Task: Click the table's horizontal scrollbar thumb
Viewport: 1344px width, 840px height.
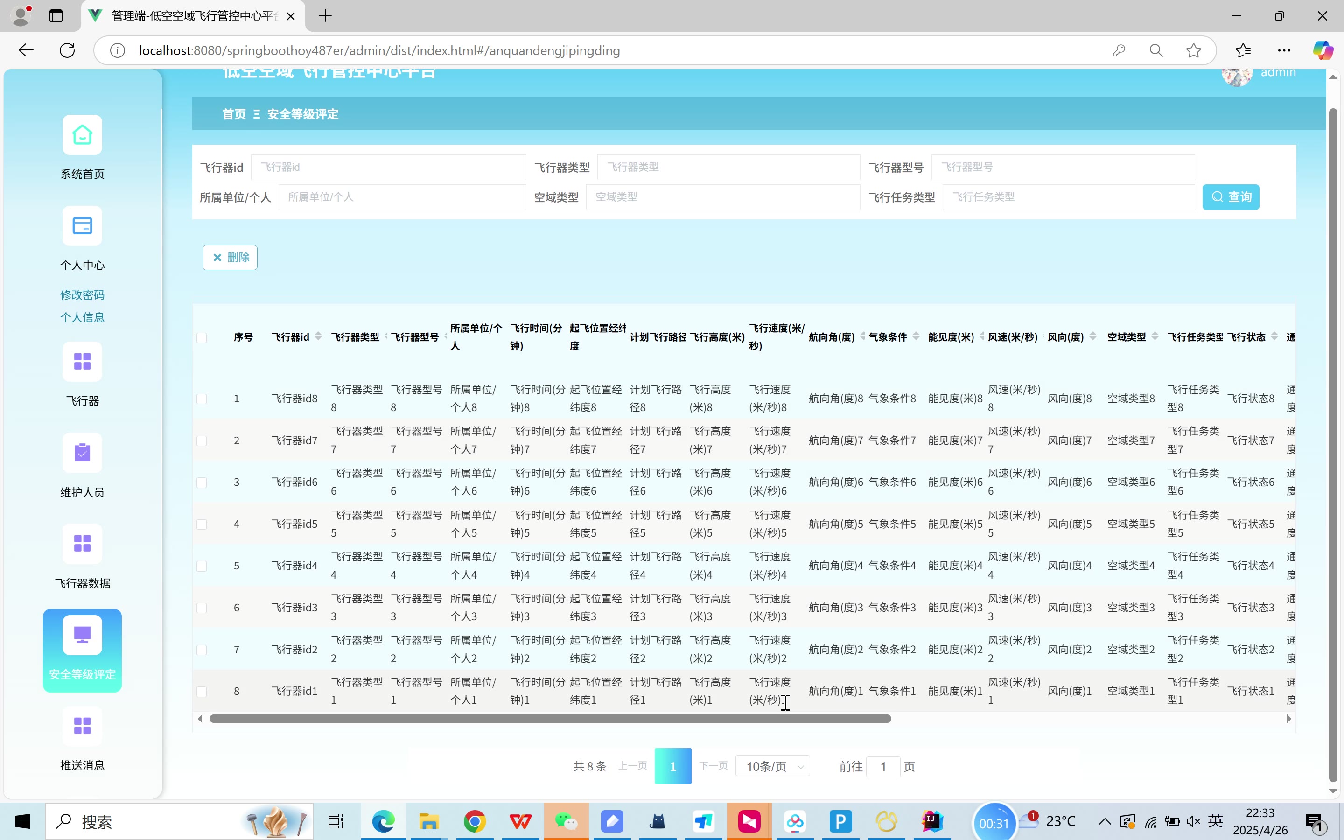Action: (x=550, y=719)
